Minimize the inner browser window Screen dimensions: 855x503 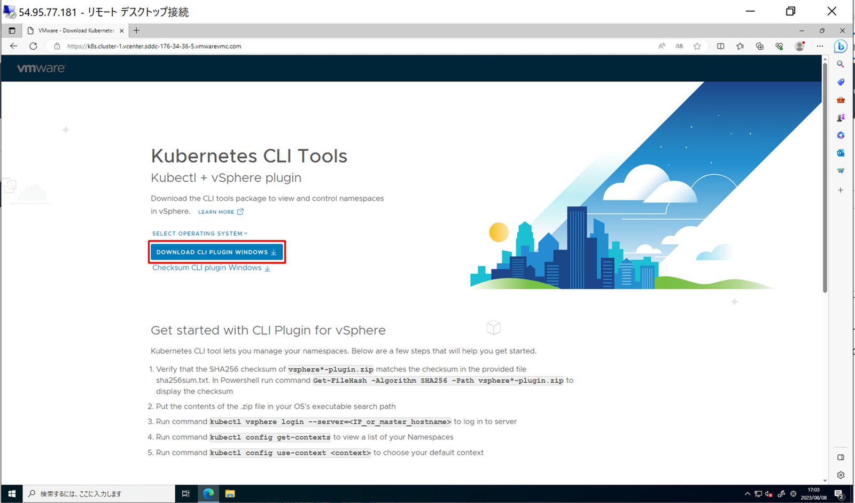[802, 30]
